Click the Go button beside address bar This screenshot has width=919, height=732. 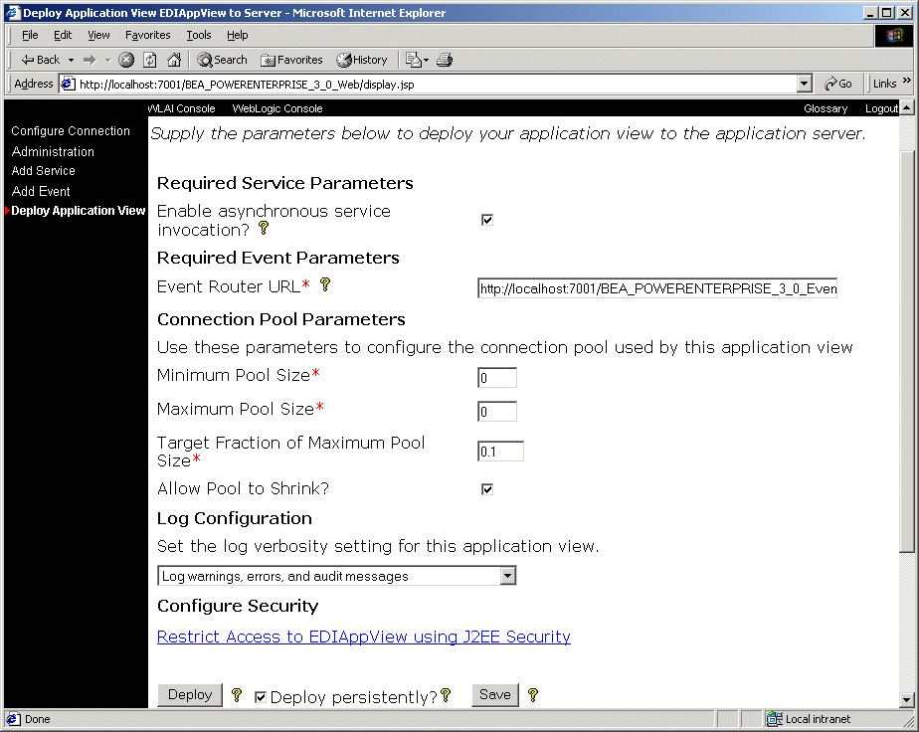(x=838, y=84)
